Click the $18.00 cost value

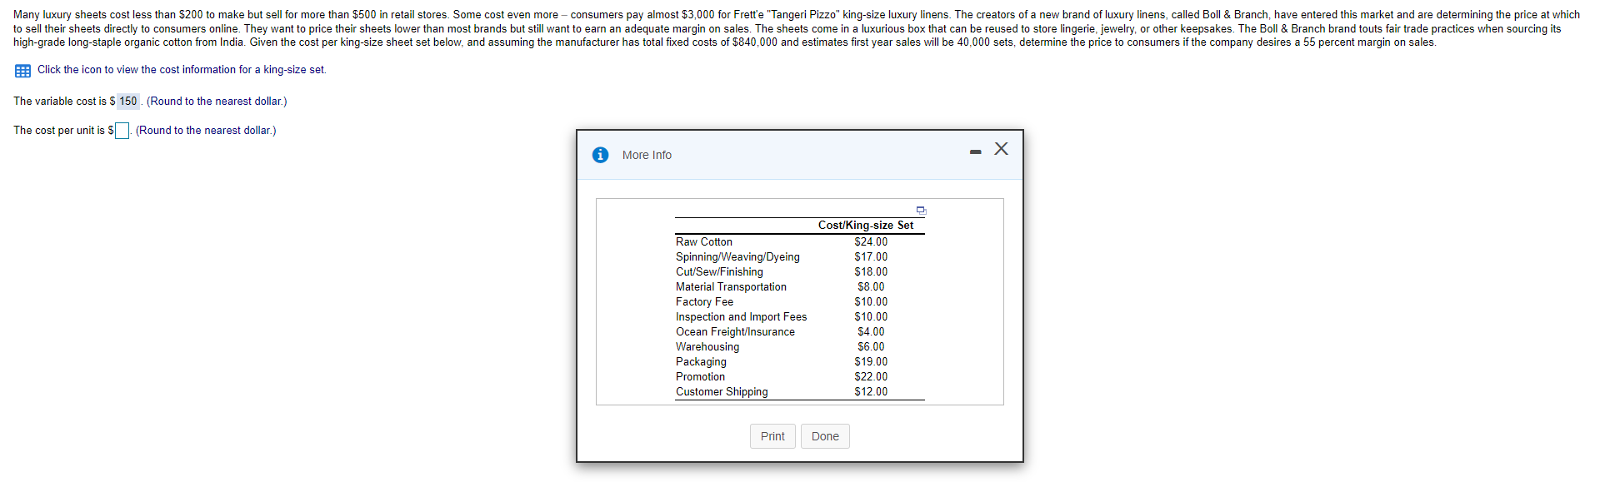[871, 272]
